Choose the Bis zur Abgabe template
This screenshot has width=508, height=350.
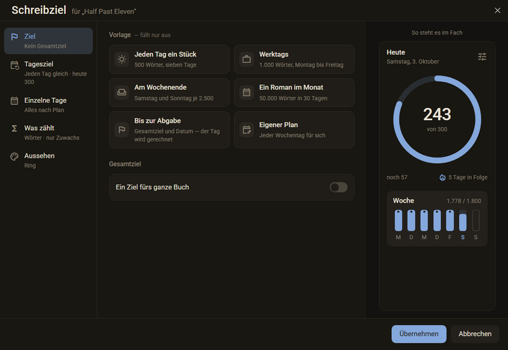click(169, 130)
